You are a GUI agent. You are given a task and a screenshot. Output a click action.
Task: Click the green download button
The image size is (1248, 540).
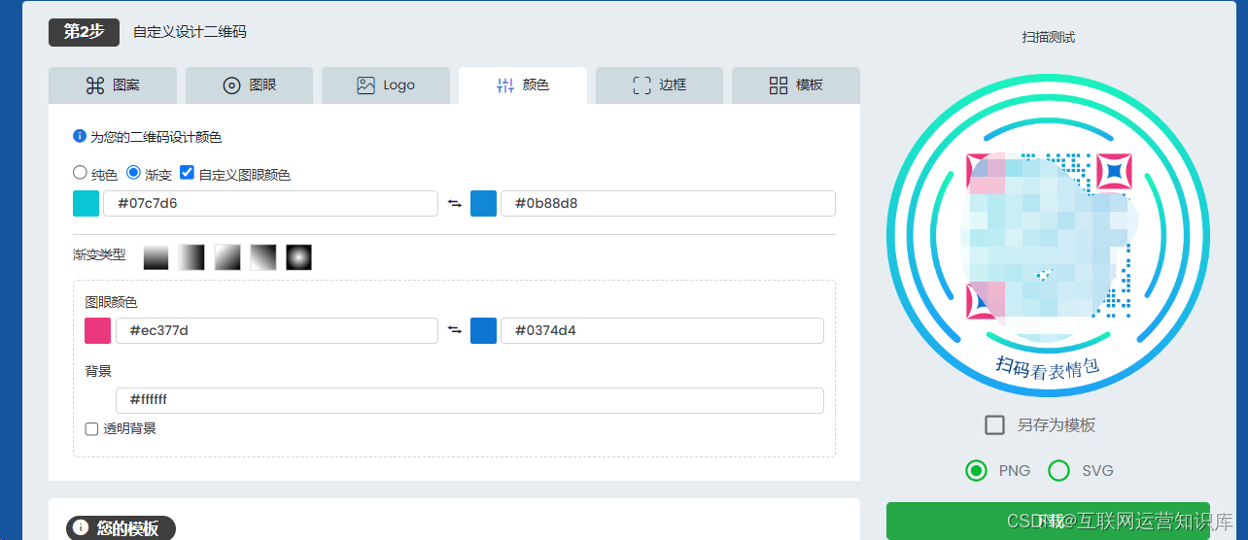(x=1048, y=521)
